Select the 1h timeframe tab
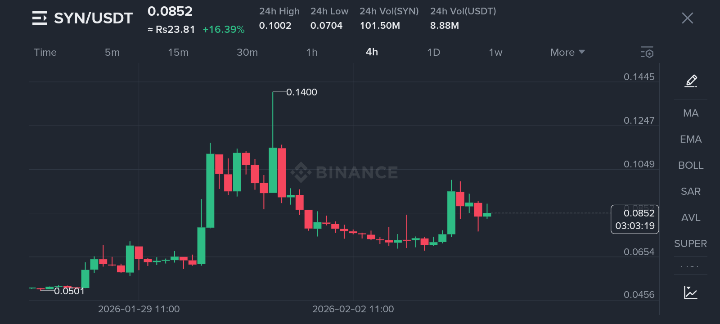 [312, 52]
